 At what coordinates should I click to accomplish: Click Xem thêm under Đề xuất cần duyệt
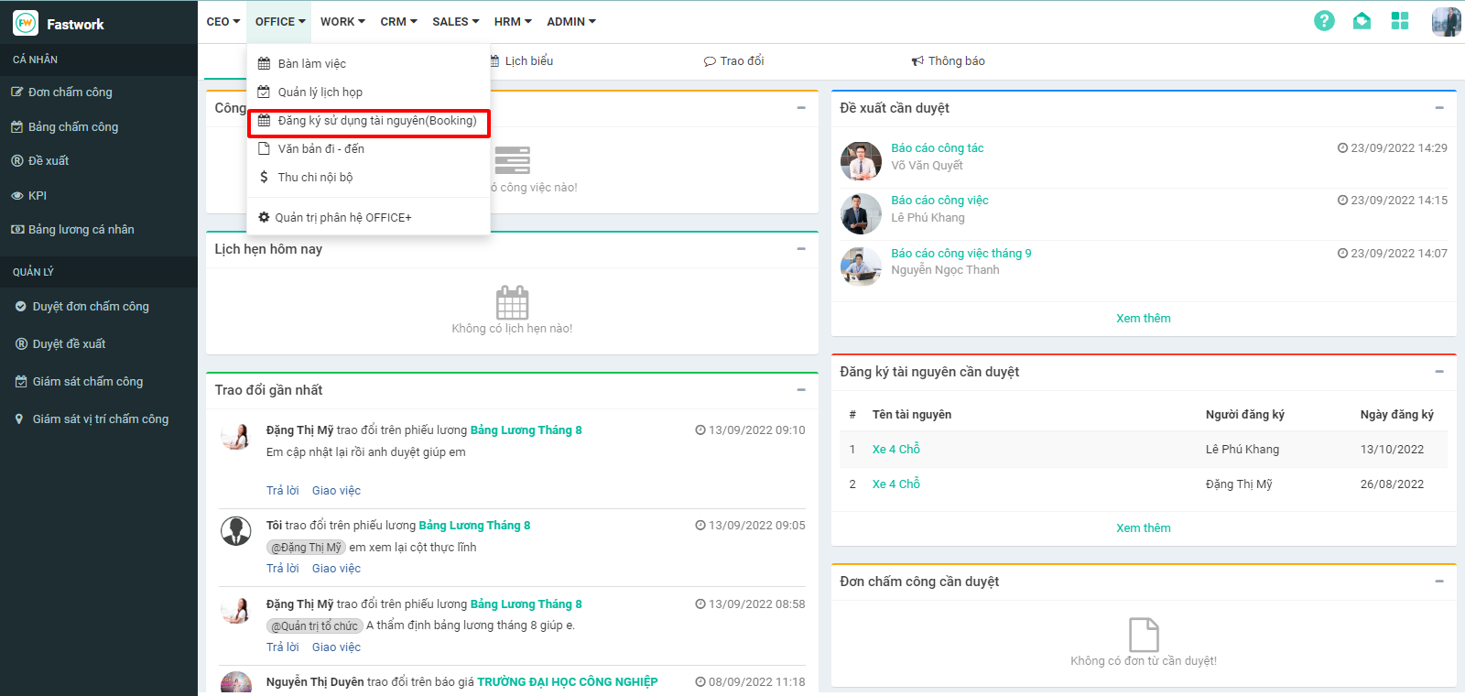[1143, 318]
